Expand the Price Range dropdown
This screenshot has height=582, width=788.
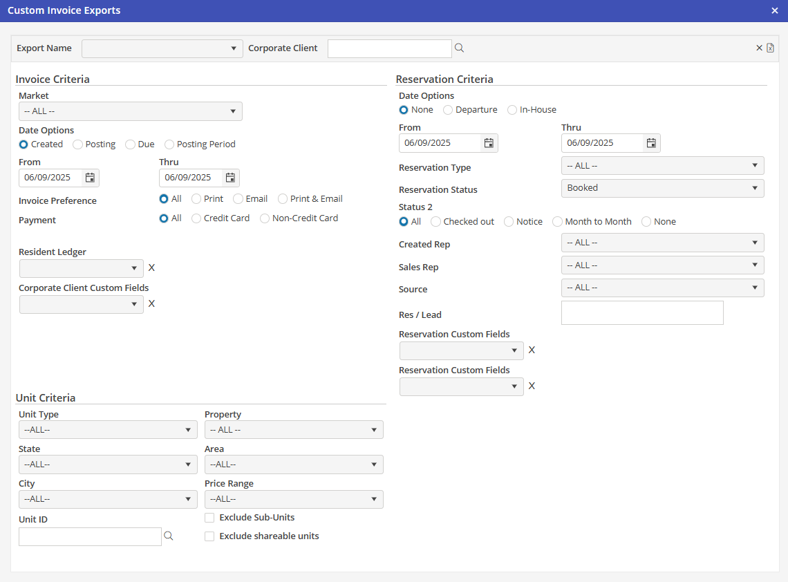pos(294,499)
